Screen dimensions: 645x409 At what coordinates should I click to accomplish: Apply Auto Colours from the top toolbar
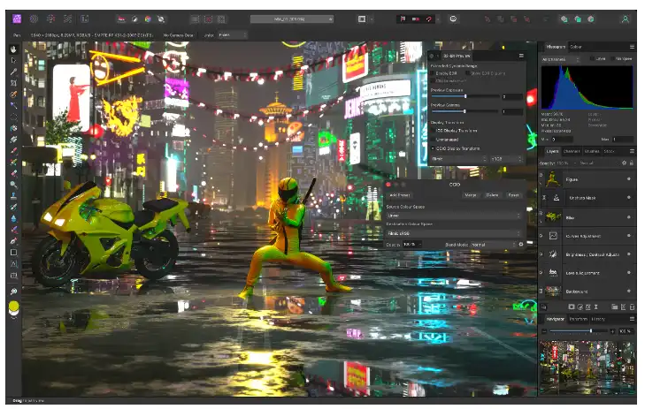tap(148, 19)
